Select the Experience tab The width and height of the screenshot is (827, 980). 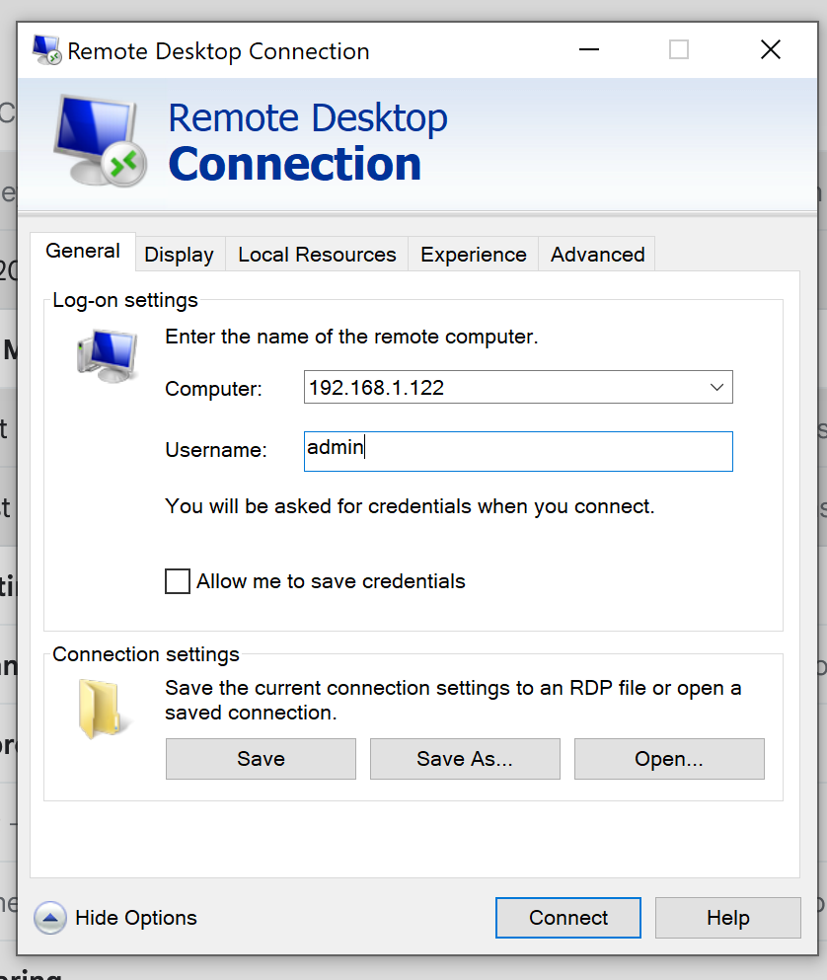tap(472, 254)
